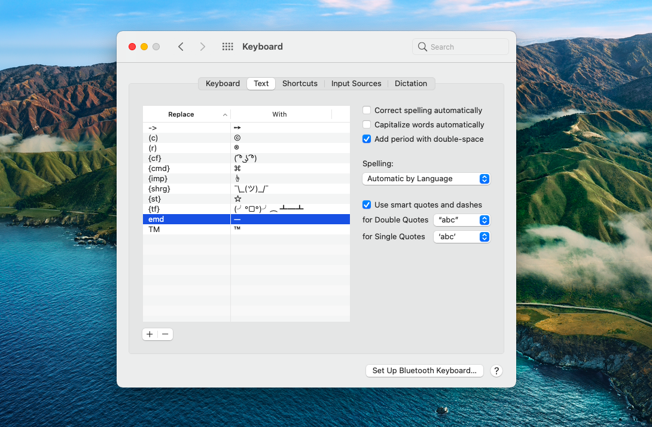Disable Add period with double-space
This screenshot has width=652, height=427.
tap(368, 139)
